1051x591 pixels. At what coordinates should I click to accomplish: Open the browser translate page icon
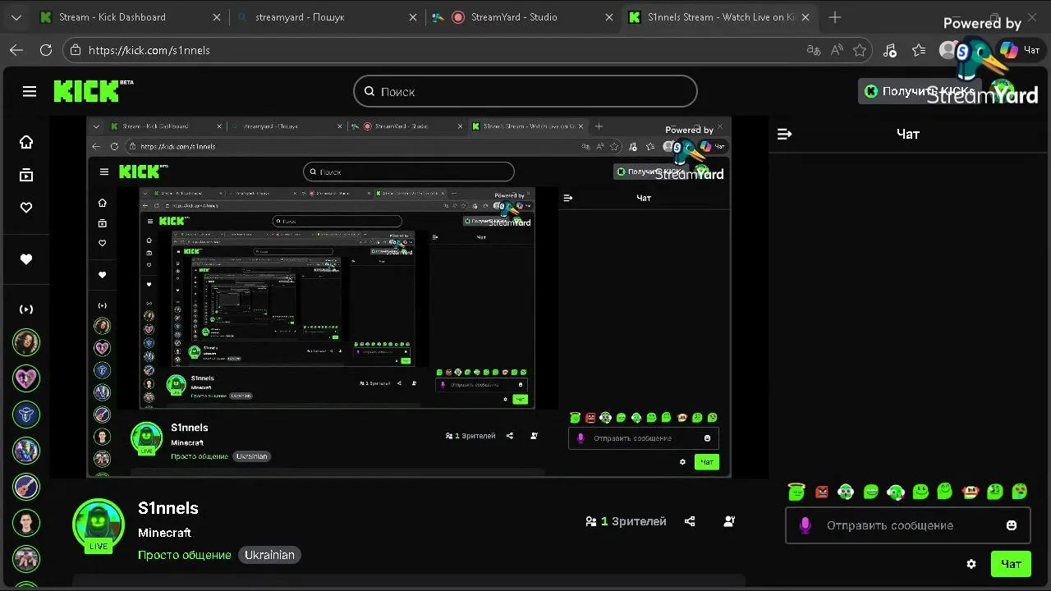pyautogui.click(x=814, y=50)
